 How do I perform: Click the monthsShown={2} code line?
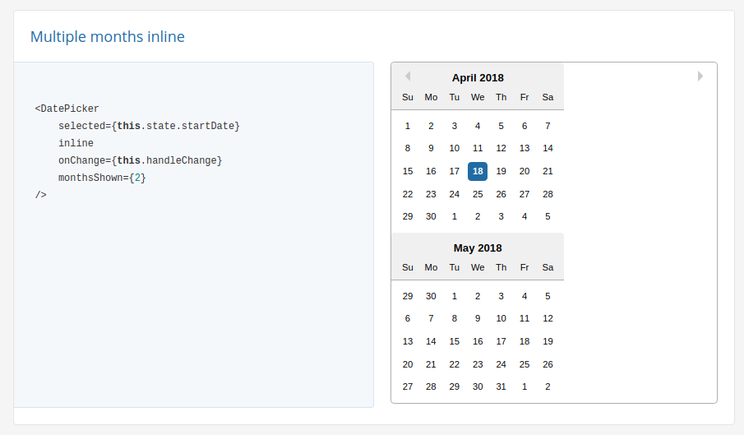[x=102, y=178]
